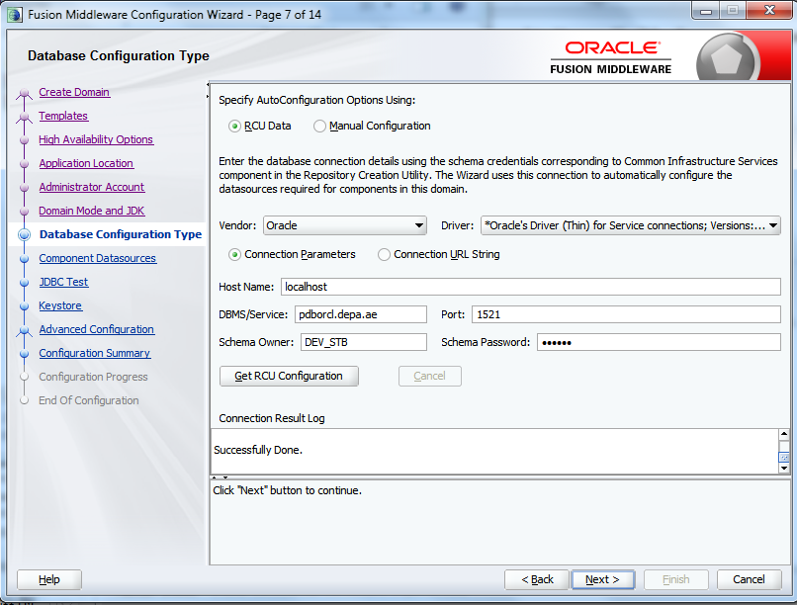Open the Vendor dropdown showing Oracle
The image size is (797, 605).
coord(345,225)
